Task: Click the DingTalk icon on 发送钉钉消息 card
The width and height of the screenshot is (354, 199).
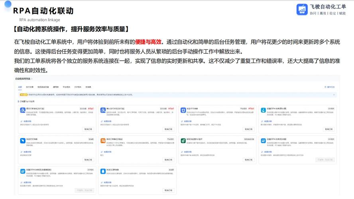Action: coord(23,140)
